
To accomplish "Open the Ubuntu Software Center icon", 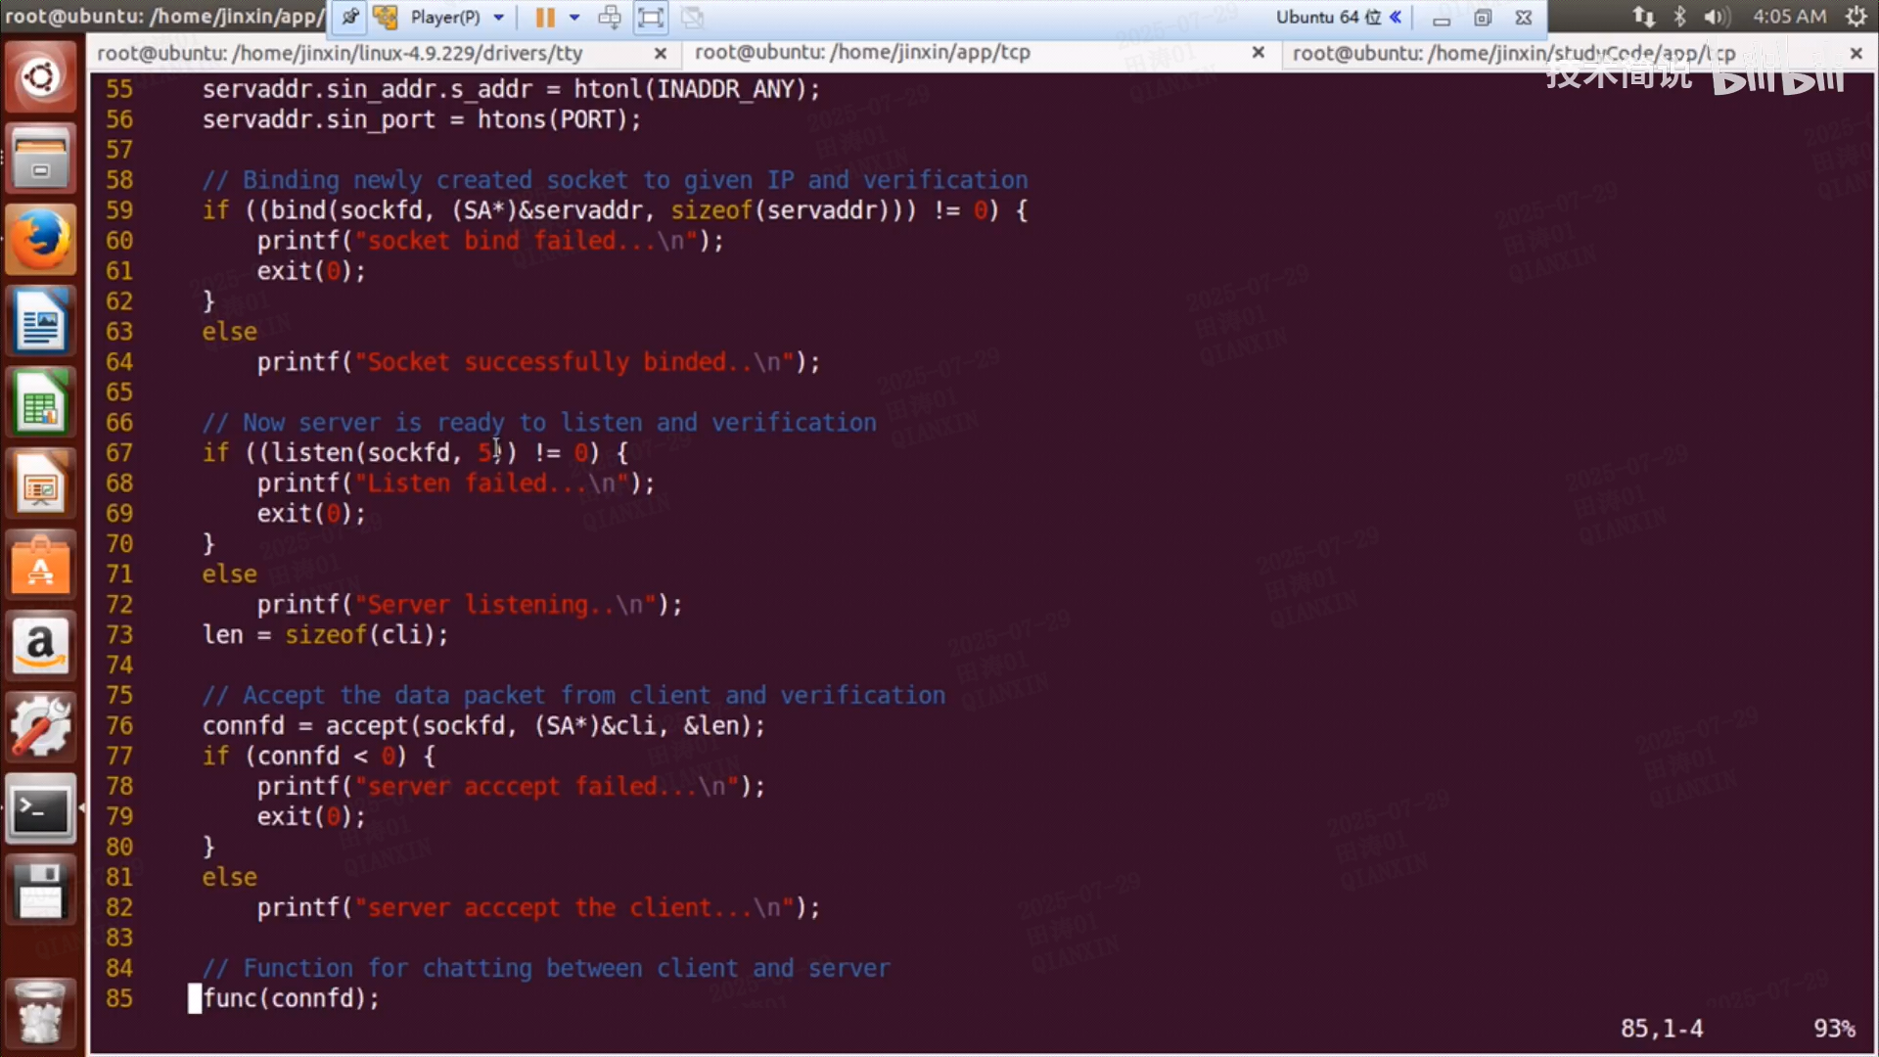I will point(40,565).
